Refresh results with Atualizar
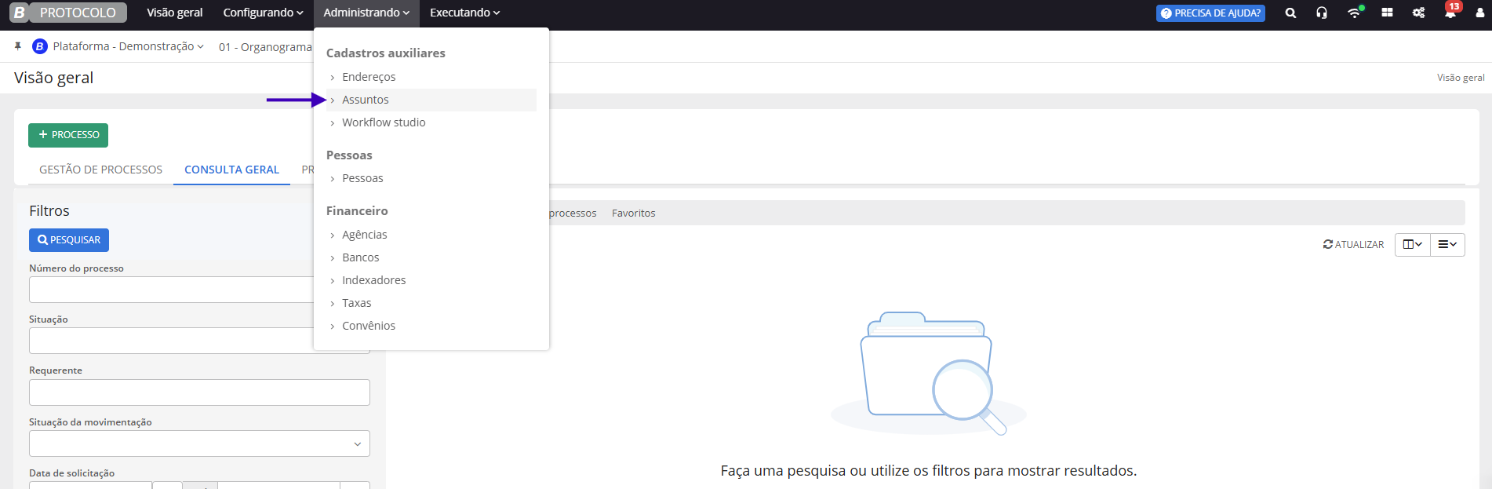The height and width of the screenshot is (489, 1492). (1353, 245)
